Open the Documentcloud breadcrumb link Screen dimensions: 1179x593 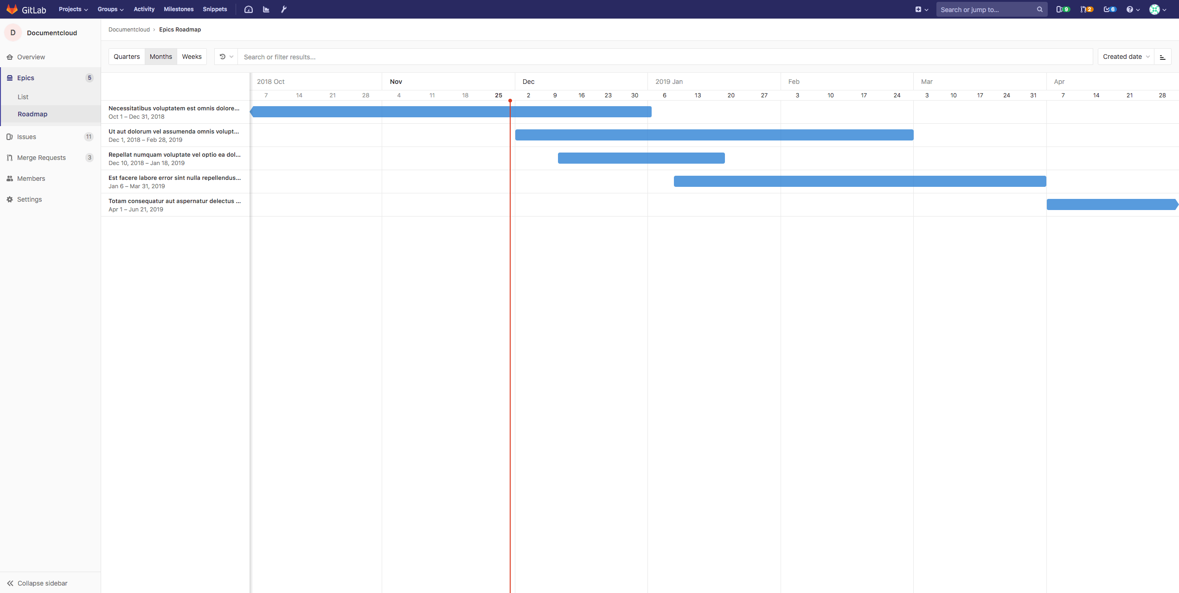click(x=129, y=29)
